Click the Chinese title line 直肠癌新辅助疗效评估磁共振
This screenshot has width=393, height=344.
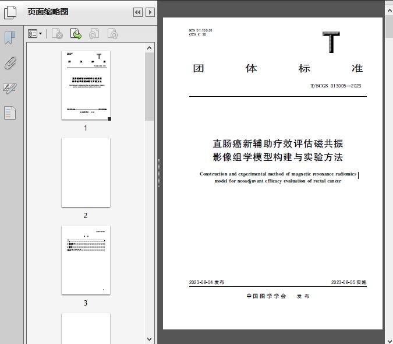click(x=278, y=143)
